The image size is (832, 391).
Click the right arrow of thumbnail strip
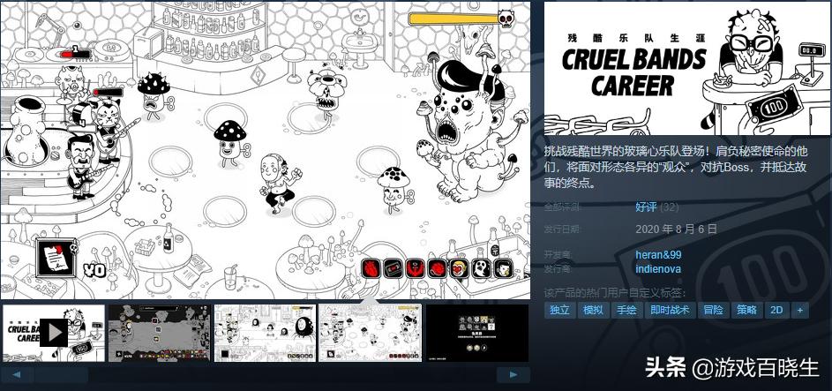[513, 374]
